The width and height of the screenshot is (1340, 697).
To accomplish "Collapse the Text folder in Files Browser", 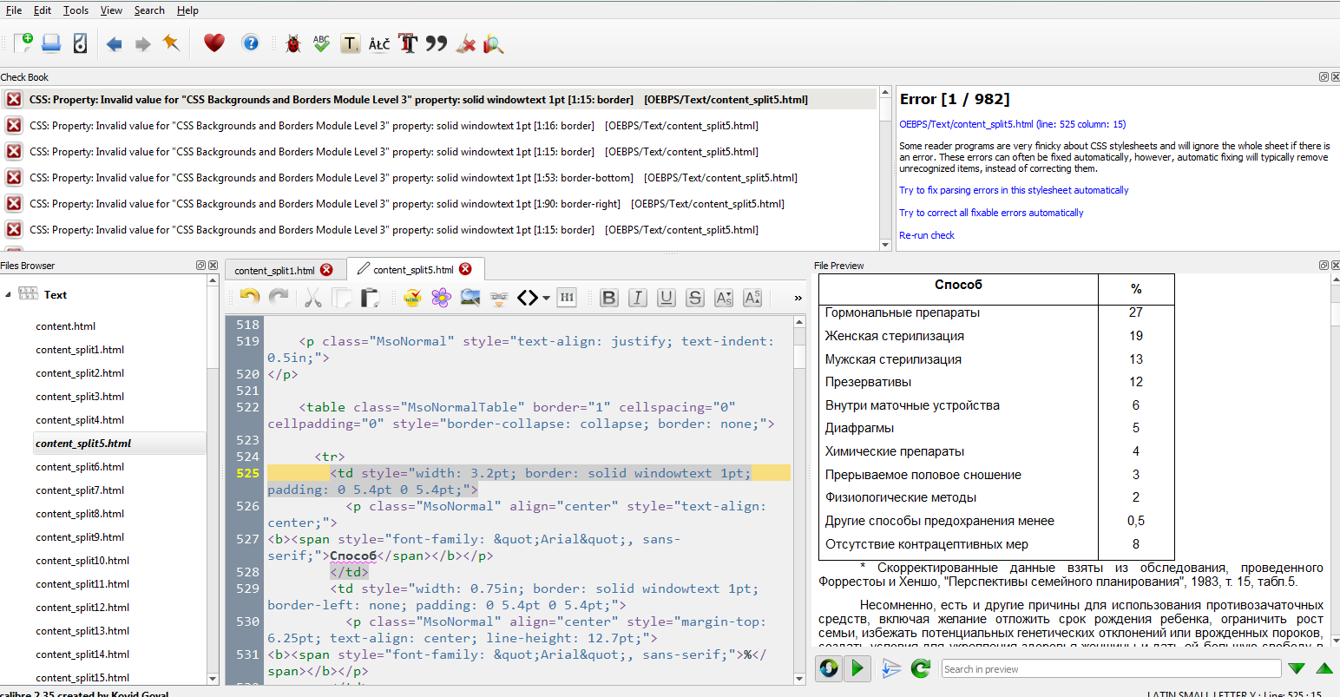I will pos(9,295).
